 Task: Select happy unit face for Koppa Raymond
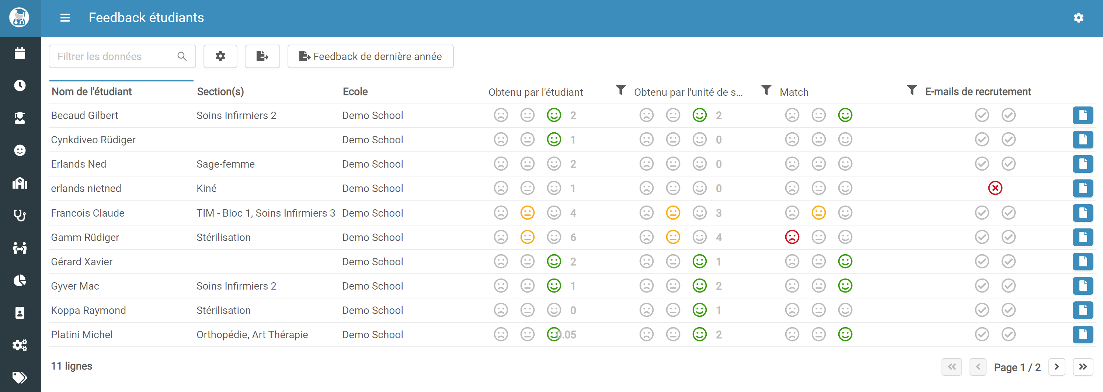(699, 310)
